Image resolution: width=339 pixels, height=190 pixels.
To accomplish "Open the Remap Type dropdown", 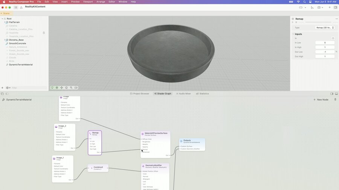I will 325,27.
